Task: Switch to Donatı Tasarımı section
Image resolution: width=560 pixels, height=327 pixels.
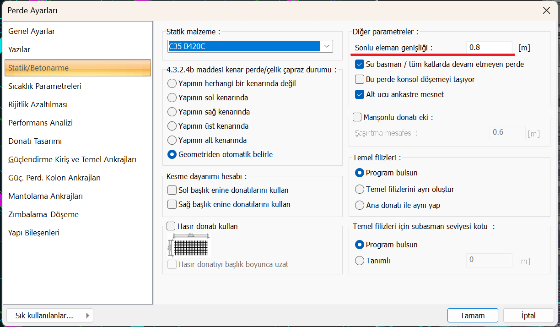Action: pyautogui.click(x=35, y=141)
